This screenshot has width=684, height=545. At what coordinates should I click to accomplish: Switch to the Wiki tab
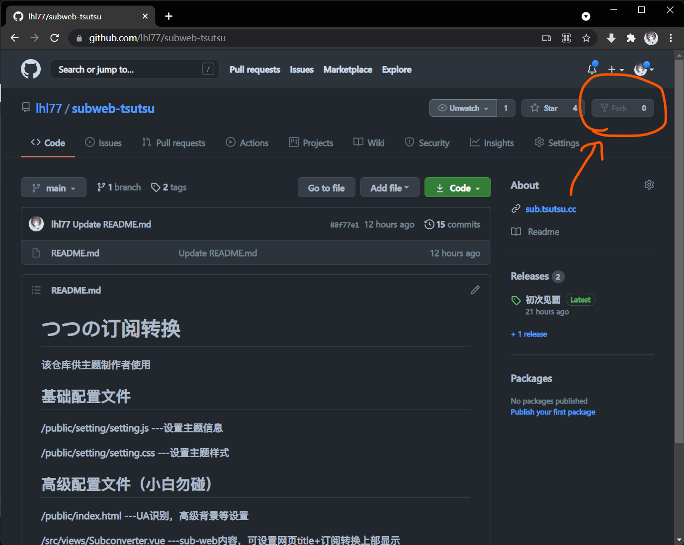[x=369, y=143]
